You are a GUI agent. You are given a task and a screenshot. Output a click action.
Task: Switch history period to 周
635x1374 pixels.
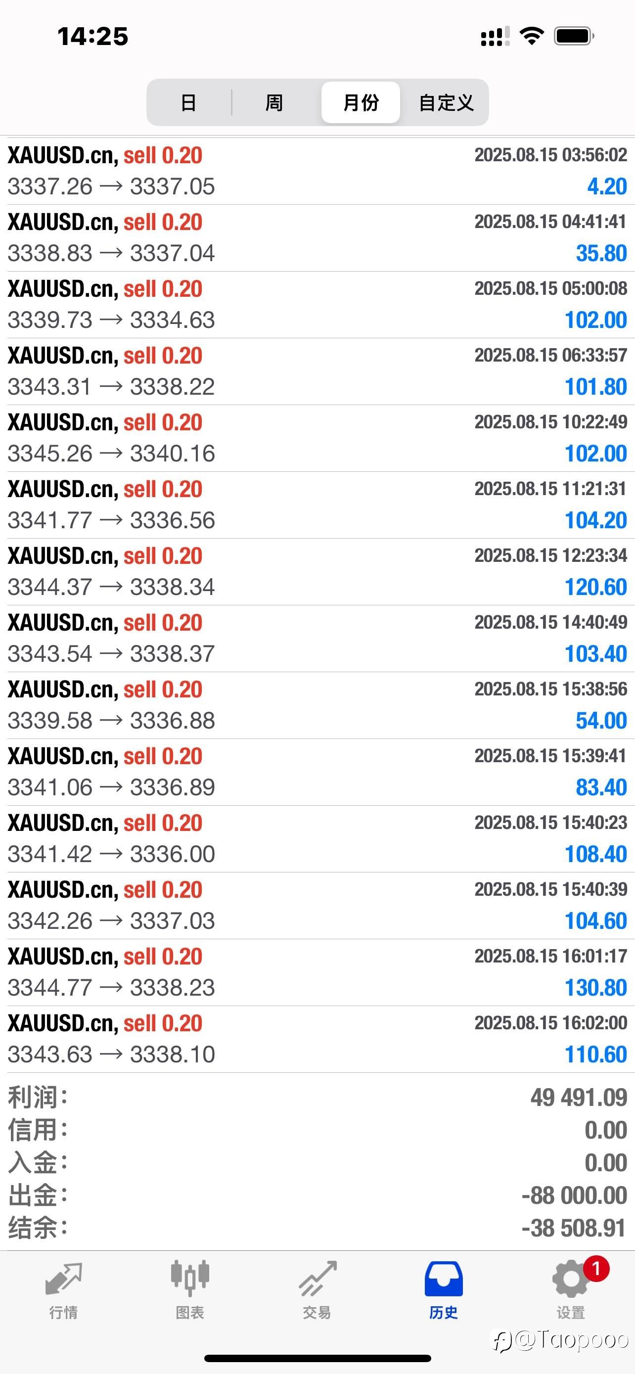tap(274, 102)
